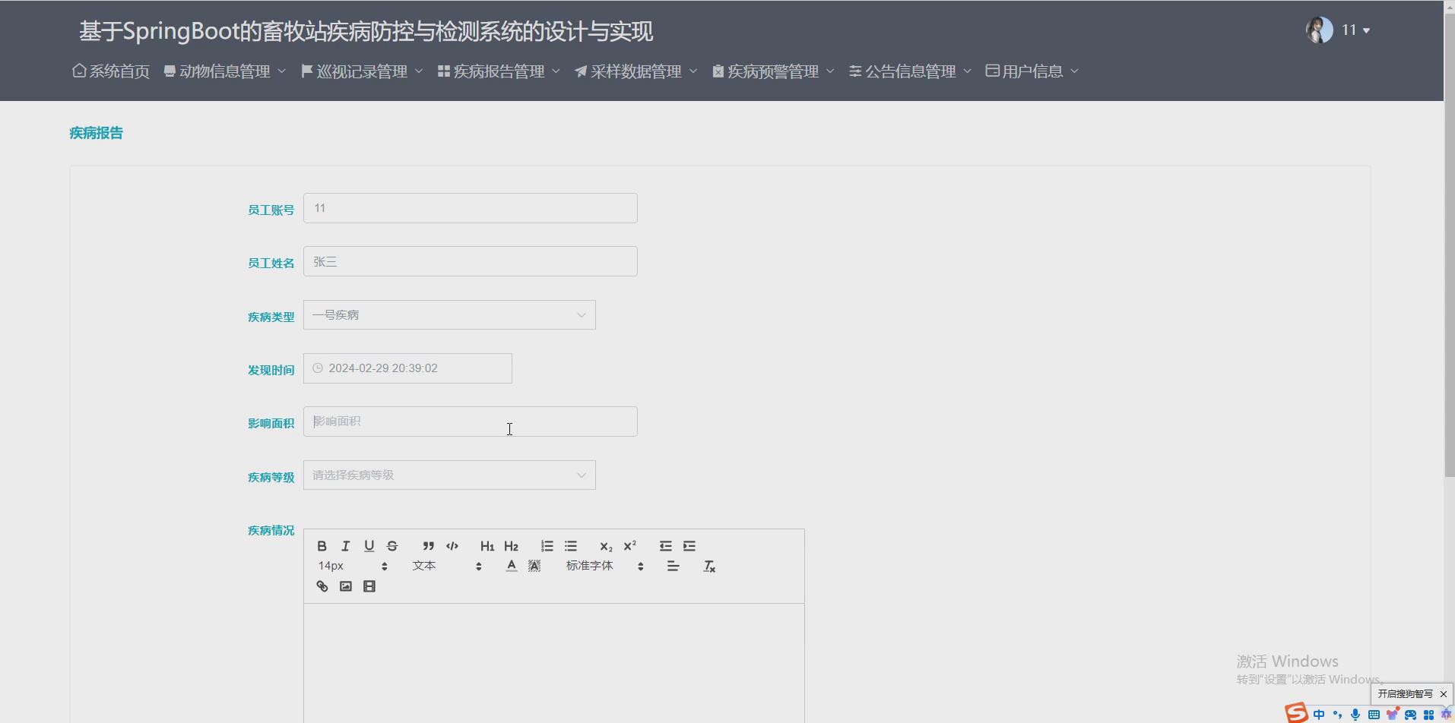Image resolution: width=1455 pixels, height=723 pixels.
Task: Toggle a bullet list in the editor
Action: coord(571,545)
